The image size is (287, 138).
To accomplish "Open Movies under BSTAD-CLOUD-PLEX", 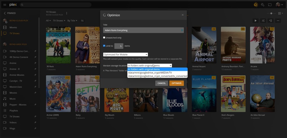I will point(13,27).
